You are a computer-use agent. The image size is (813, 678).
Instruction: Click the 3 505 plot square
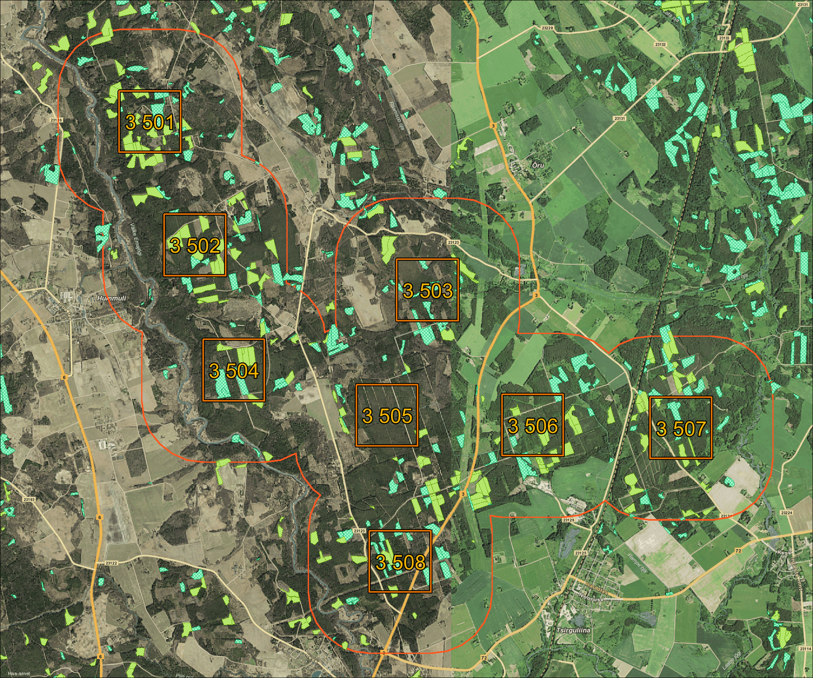click(x=387, y=415)
